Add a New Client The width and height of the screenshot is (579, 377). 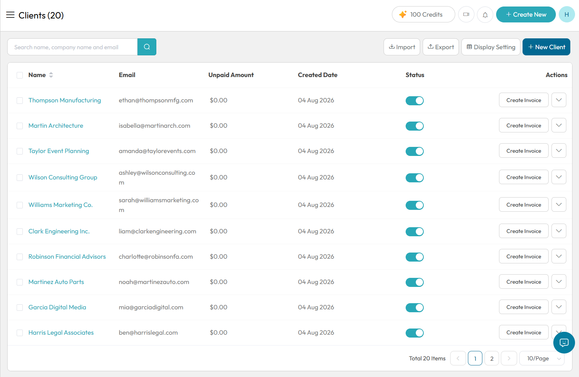(x=546, y=47)
